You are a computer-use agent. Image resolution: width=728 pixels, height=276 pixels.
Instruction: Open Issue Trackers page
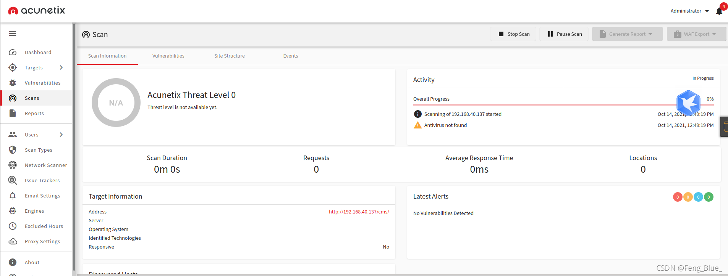[36, 180]
